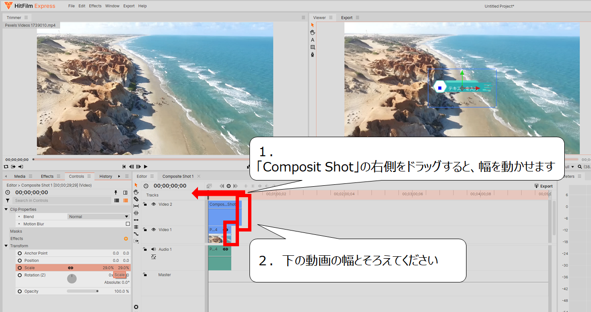
Task: Select the Compos...Shot clip on Video 2
Action: [x=225, y=212]
